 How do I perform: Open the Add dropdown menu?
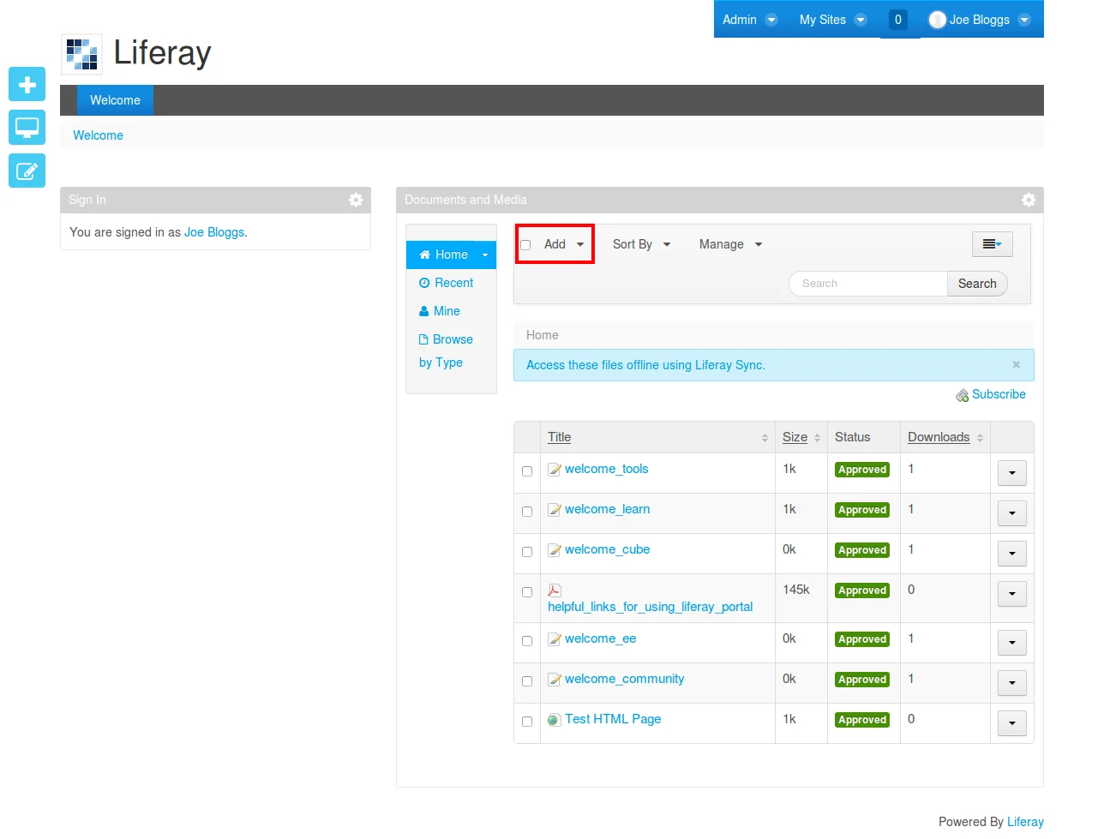(564, 244)
